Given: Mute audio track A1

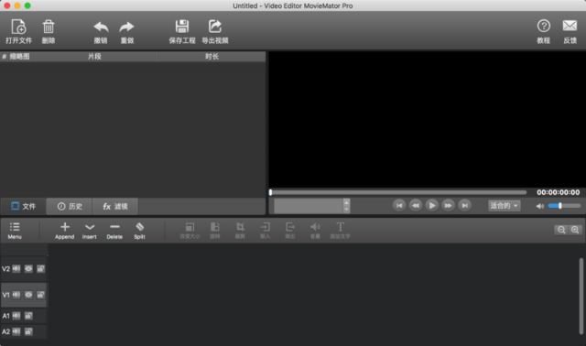Looking at the screenshot, I should 16,316.
